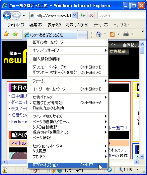Viewport: 147px width, 175px height.
Task: Choose イージーホームページ menu item
Action: pyautogui.click(x=68, y=89)
